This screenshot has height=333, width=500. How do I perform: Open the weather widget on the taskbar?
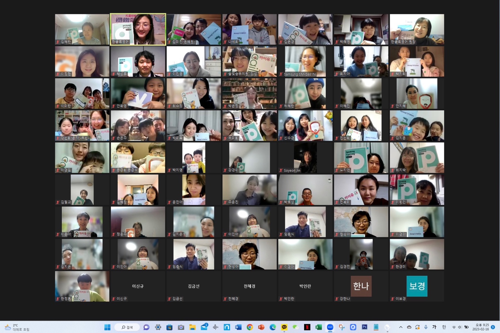tap(17, 327)
